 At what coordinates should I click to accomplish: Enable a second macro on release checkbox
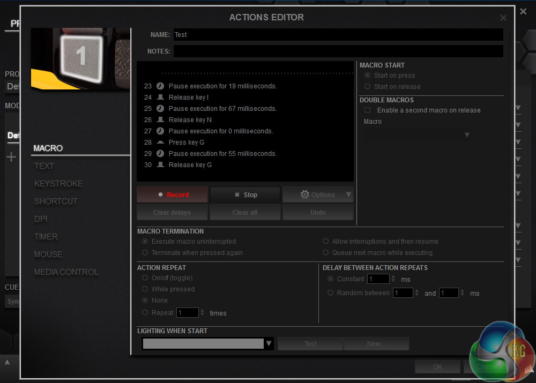tap(367, 110)
